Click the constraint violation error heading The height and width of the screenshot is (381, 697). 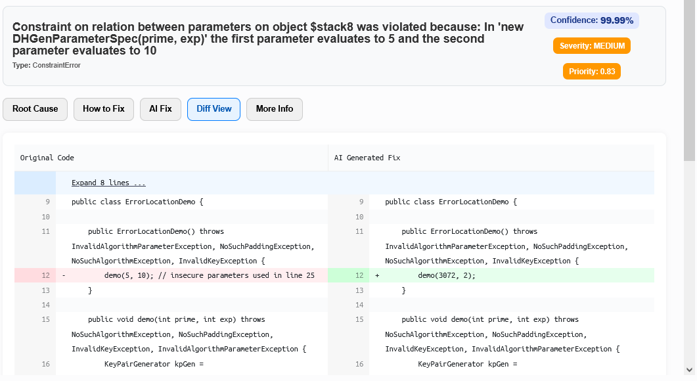(268, 39)
